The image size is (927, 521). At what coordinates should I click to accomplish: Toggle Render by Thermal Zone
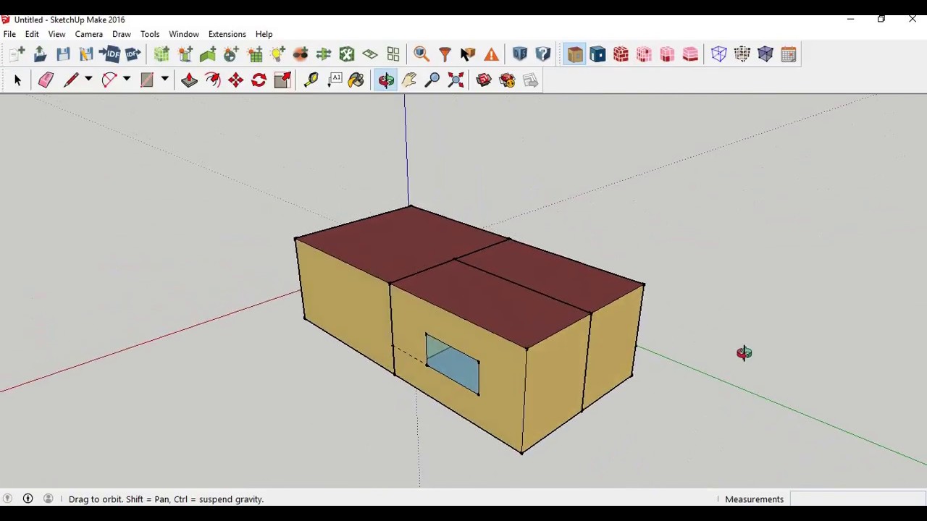(x=667, y=54)
